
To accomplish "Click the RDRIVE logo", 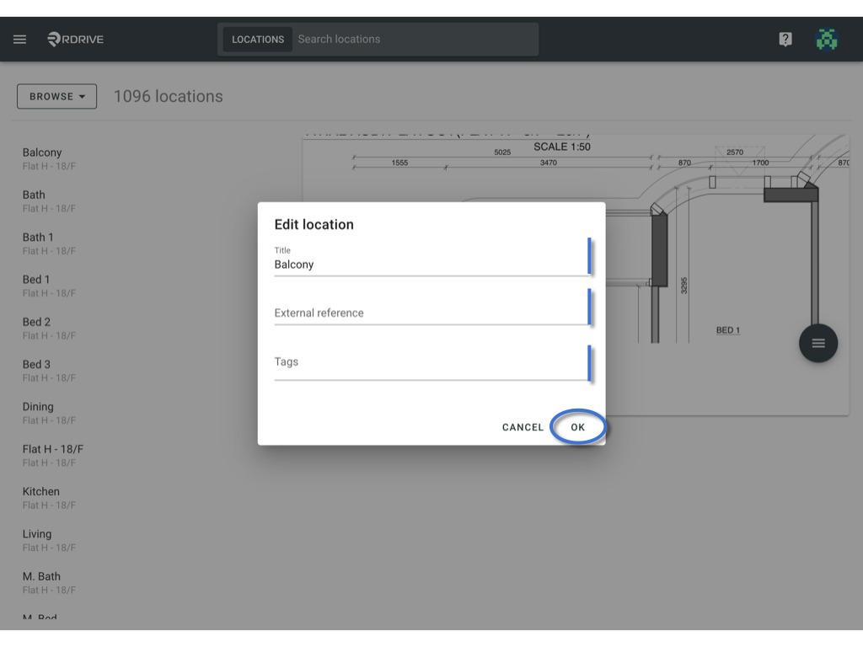I will click(x=75, y=39).
